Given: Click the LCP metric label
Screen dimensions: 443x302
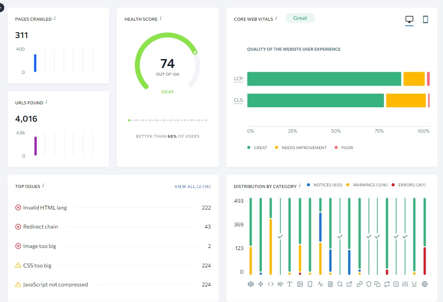Looking at the screenshot, I should tap(239, 79).
